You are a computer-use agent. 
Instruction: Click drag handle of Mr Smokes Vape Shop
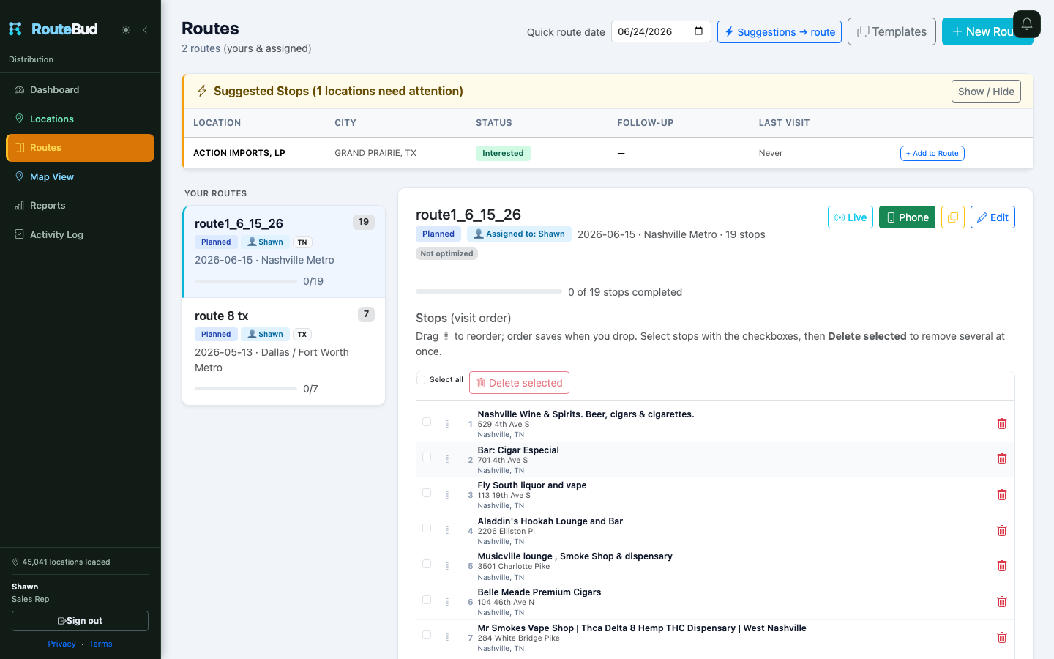(x=448, y=637)
